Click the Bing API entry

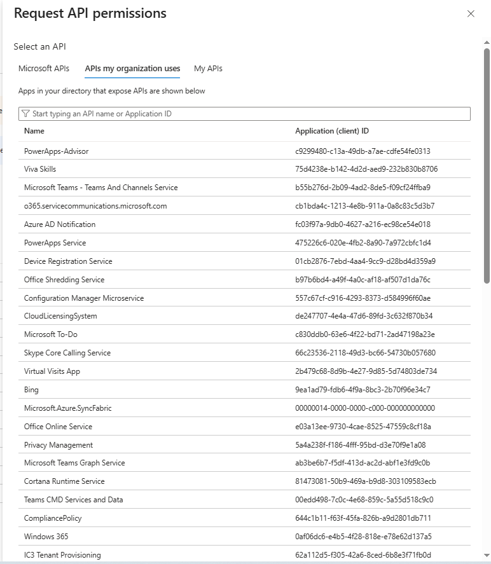[x=31, y=390]
